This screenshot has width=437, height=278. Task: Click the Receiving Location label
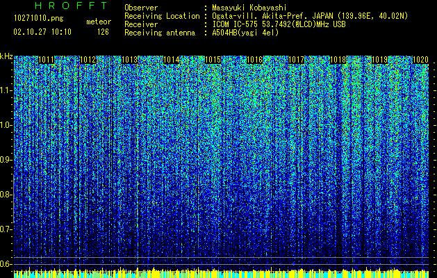[x=162, y=16]
